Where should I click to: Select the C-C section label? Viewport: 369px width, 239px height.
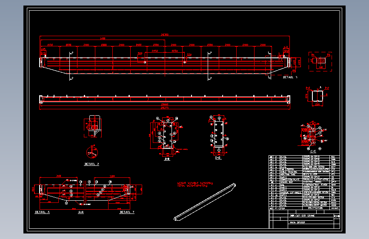point(313,151)
